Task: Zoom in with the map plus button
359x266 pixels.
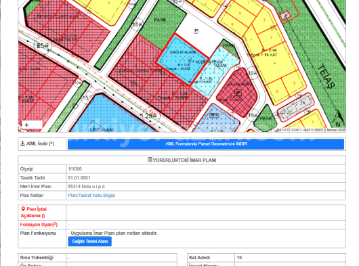Action: click(27, 125)
